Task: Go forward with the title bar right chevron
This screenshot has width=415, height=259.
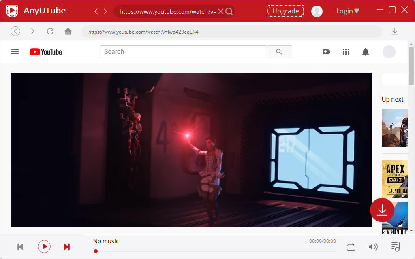Action: (105, 11)
